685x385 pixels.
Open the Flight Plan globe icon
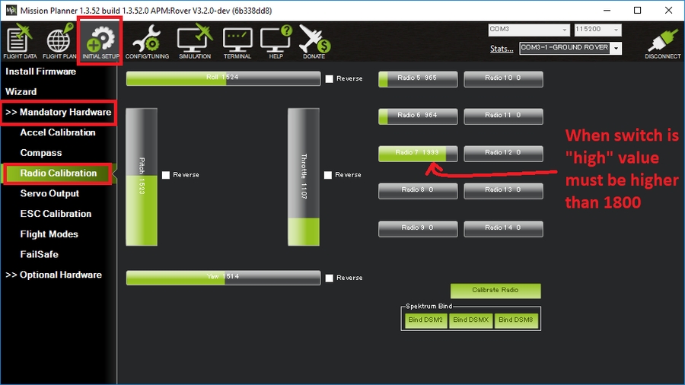pos(58,40)
